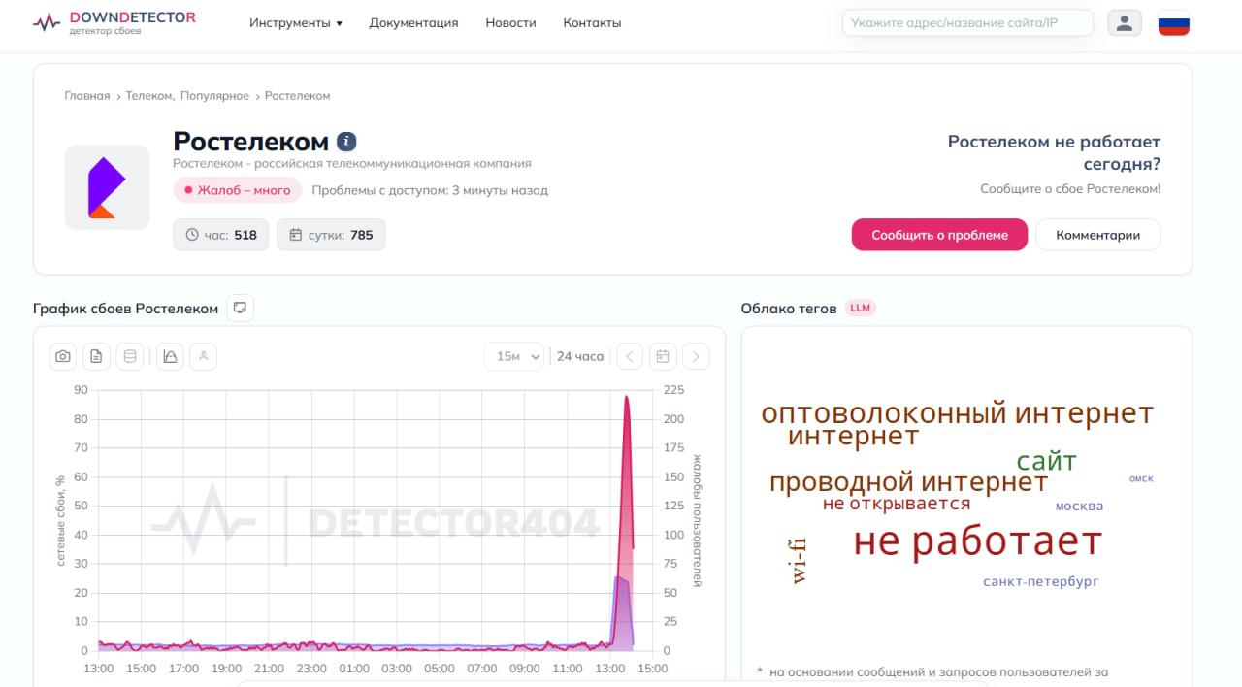Click the 'Облако тегов' heading
Screen dimensions: 1242x687
coord(788,309)
